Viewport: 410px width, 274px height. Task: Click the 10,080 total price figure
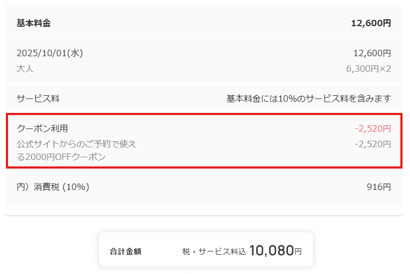pos(271,250)
